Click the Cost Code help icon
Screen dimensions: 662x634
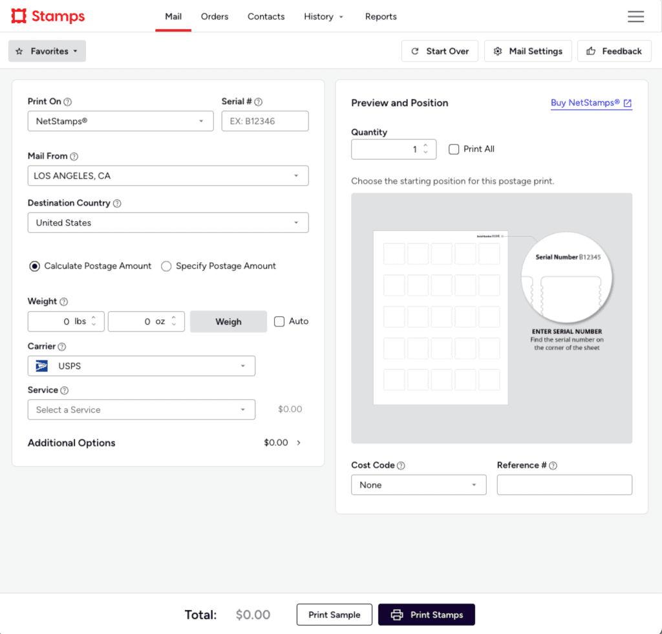[x=401, y=466]
